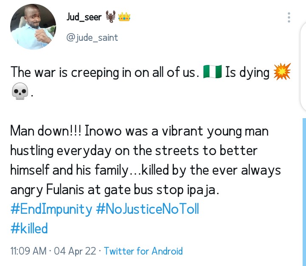Click the 04 Apr 22 date

74,251
